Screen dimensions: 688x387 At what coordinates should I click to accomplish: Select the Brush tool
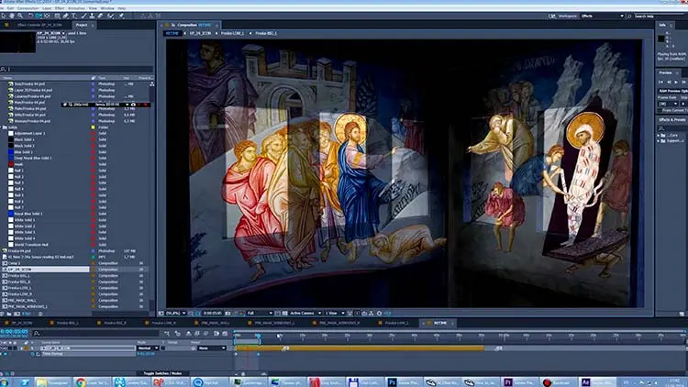[x=83, y=16]
